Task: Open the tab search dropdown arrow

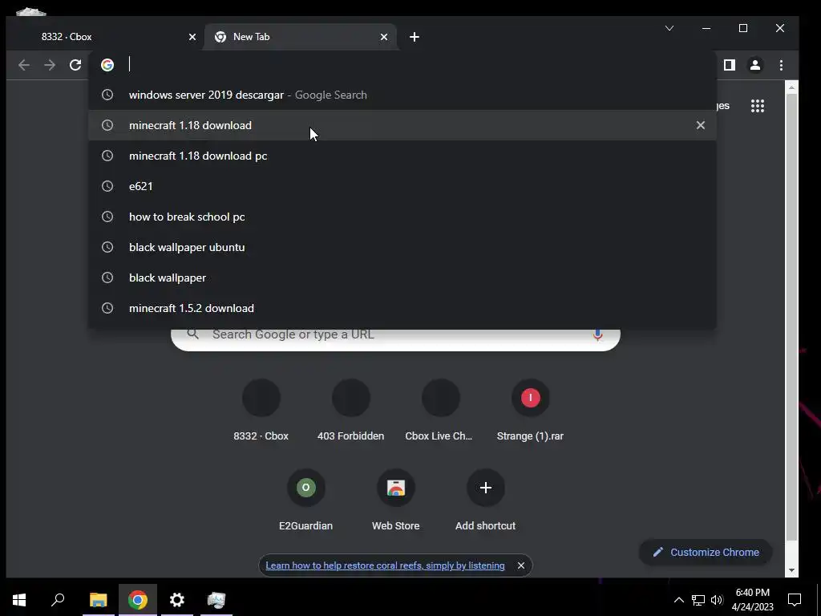Action: tap(669, 28)
